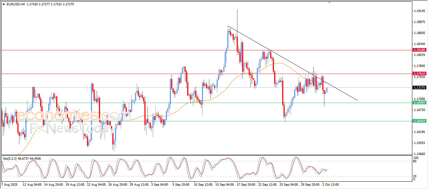The height and width of the screenshot is (189, 428).
Task: Click the 1.18875 price axis value
Action: (x=419, y=22)
